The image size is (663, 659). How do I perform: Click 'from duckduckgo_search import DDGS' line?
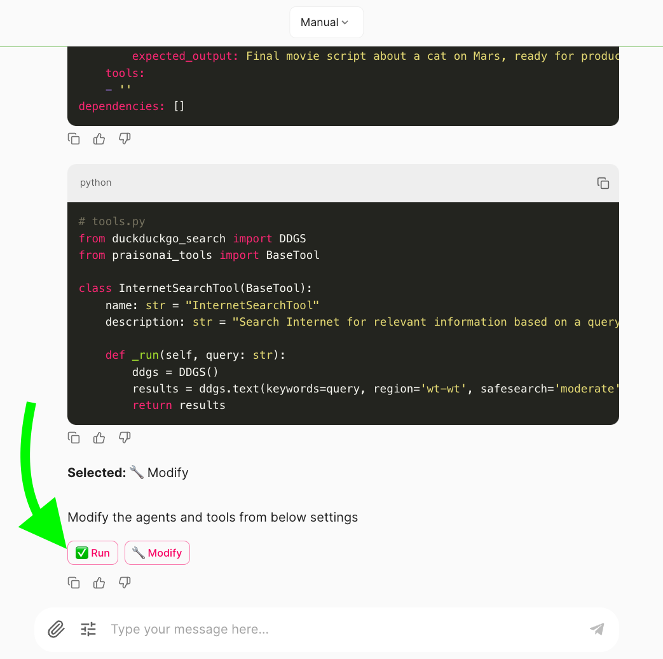pos(193,239)
